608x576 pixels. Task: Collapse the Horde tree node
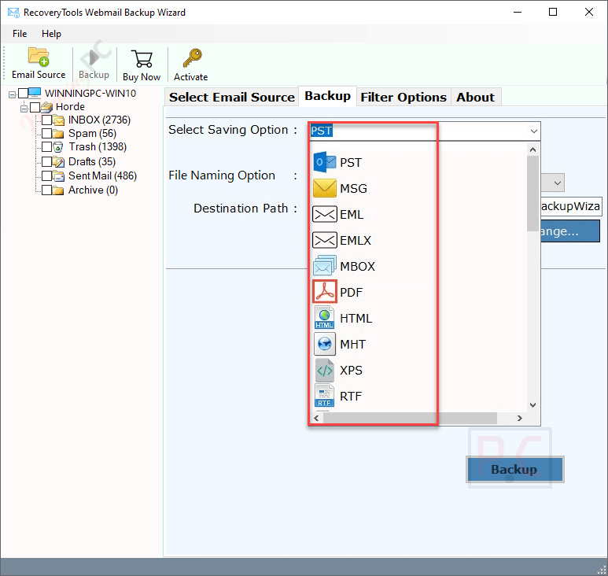[x=24, y=109]
